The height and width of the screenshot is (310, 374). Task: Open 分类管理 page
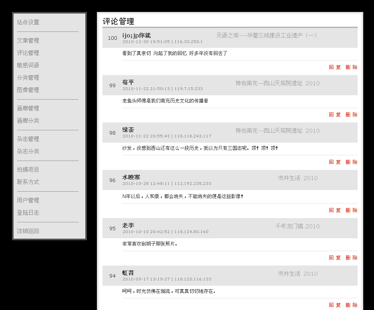[x=28, y=78]
